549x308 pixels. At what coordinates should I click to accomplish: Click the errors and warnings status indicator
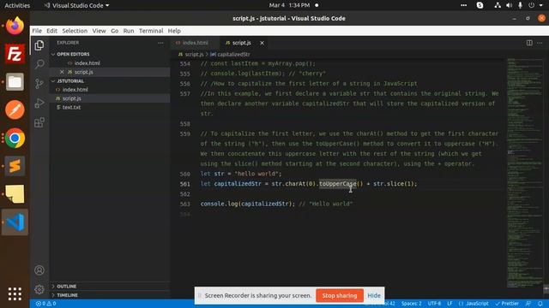(45, 304)
